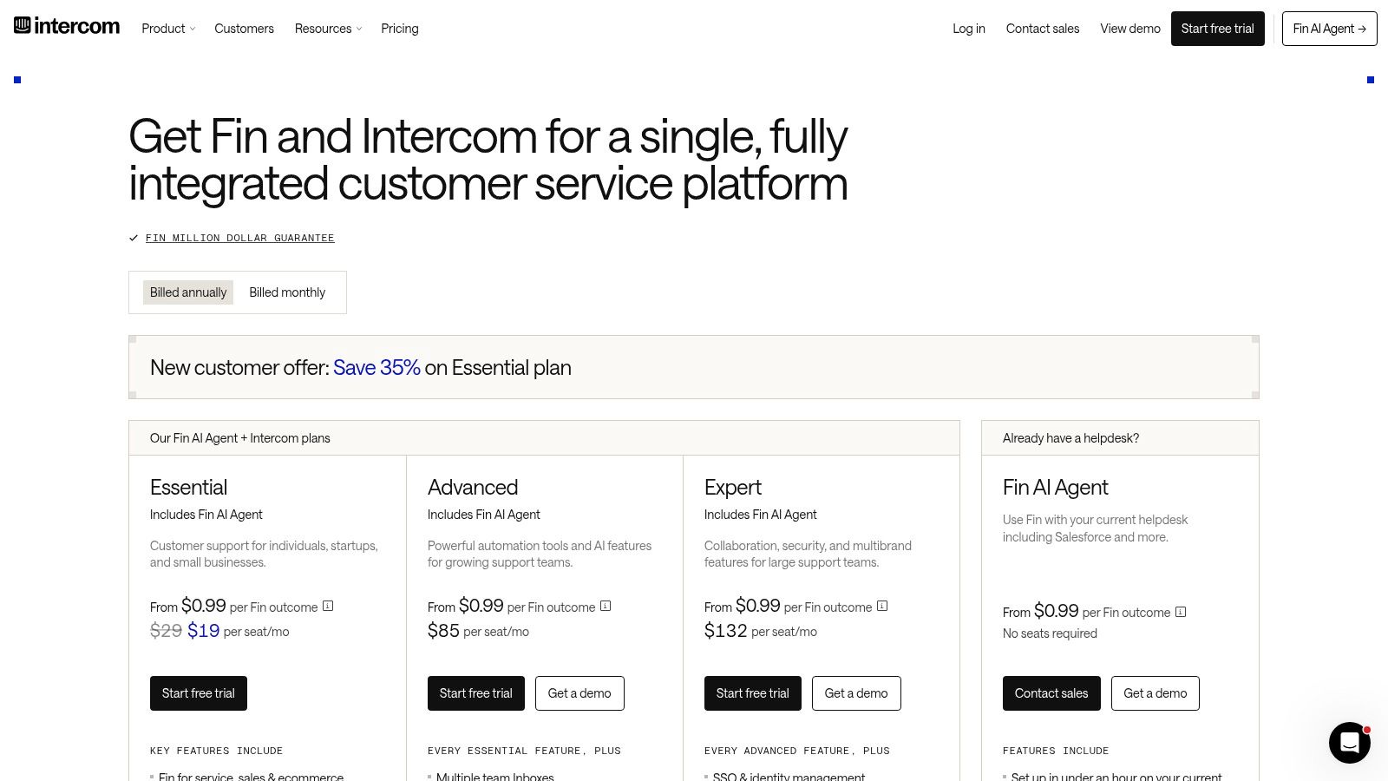Open the Customers page
The image size is (1388, 781).
(244, 29)
